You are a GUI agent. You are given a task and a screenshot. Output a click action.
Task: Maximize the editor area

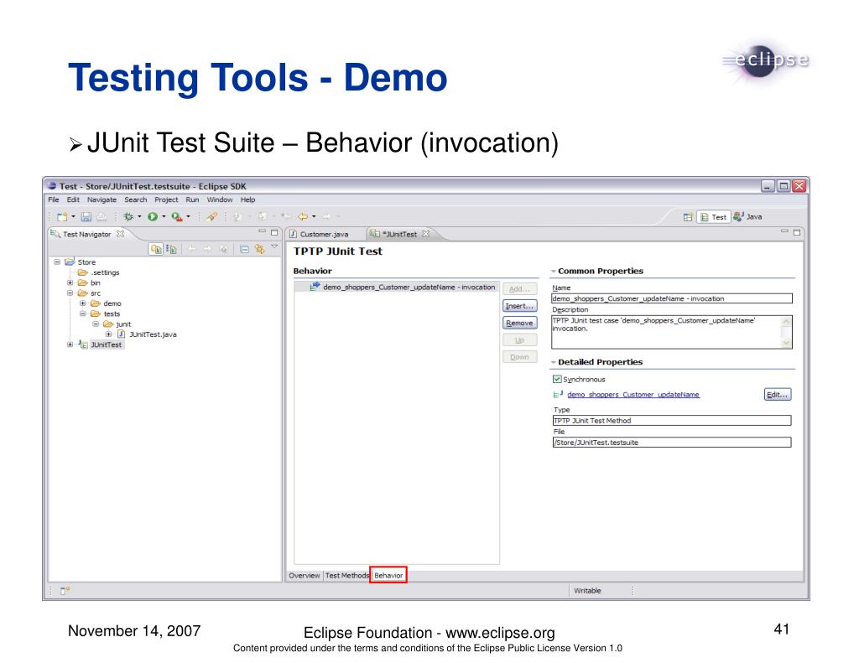[x=797, y=233]
